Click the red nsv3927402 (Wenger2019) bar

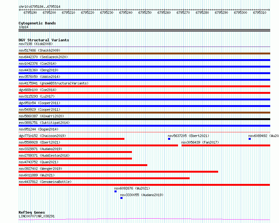click(x=118, y=172)
